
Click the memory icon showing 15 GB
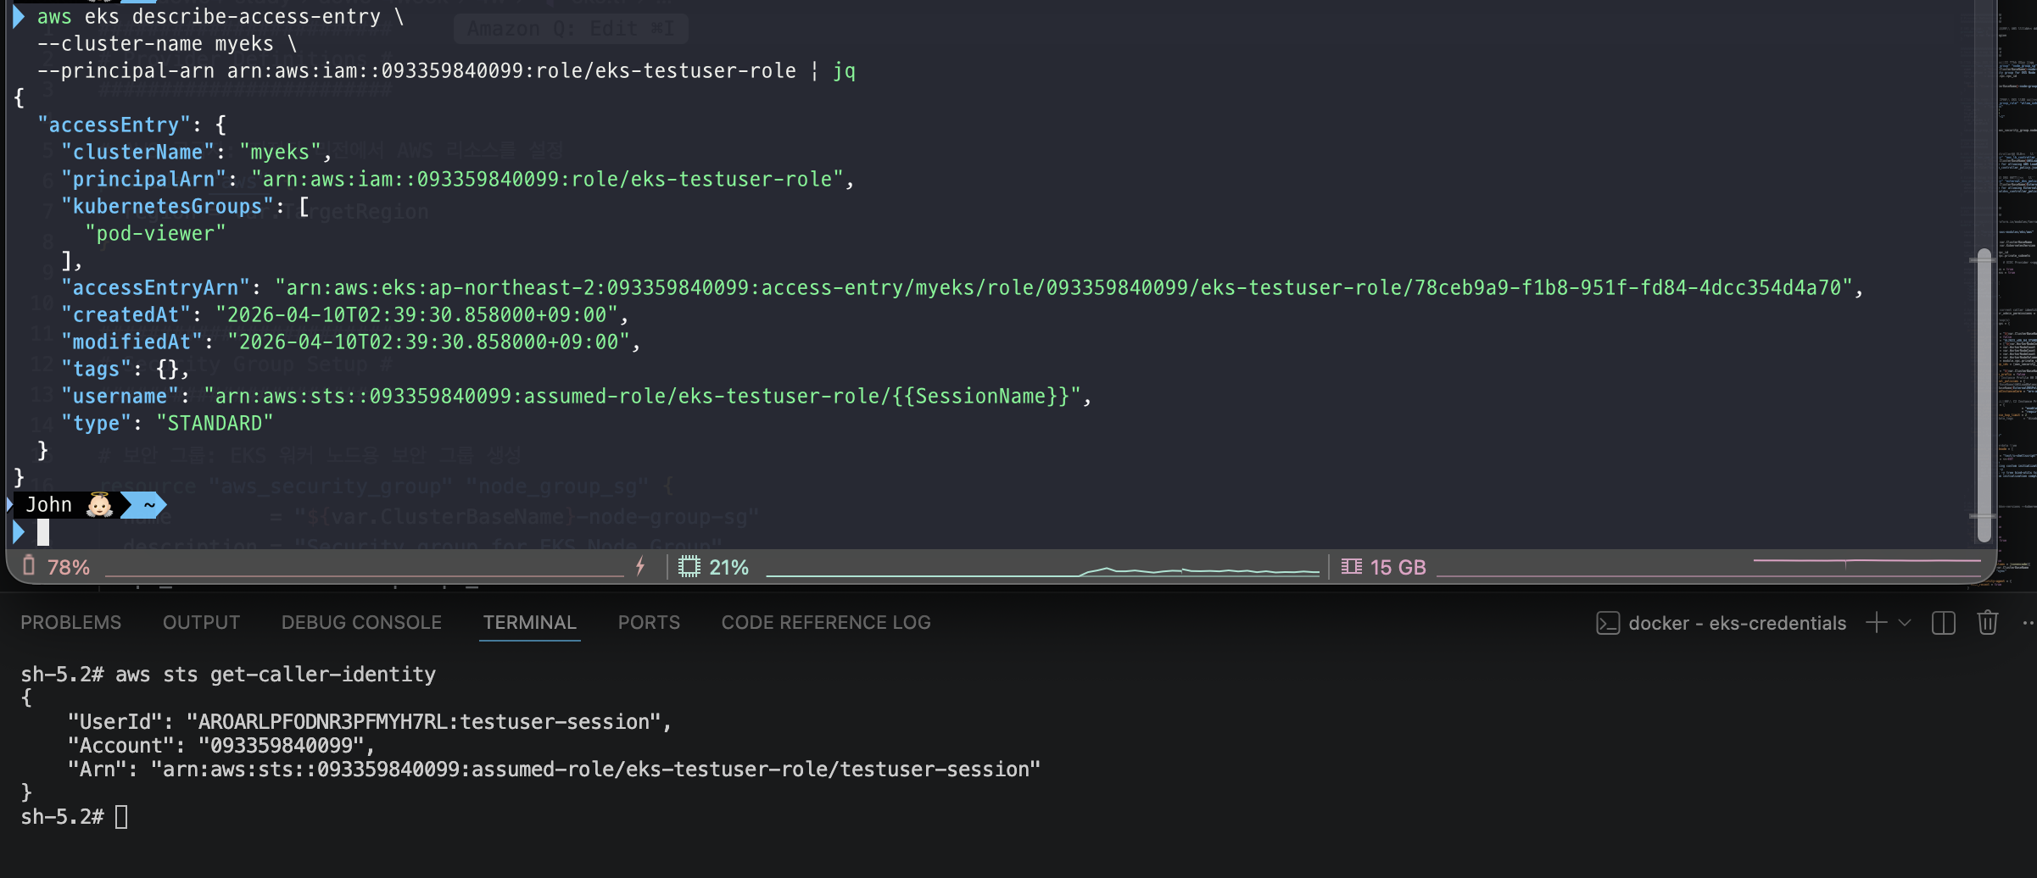point(1352,566)
